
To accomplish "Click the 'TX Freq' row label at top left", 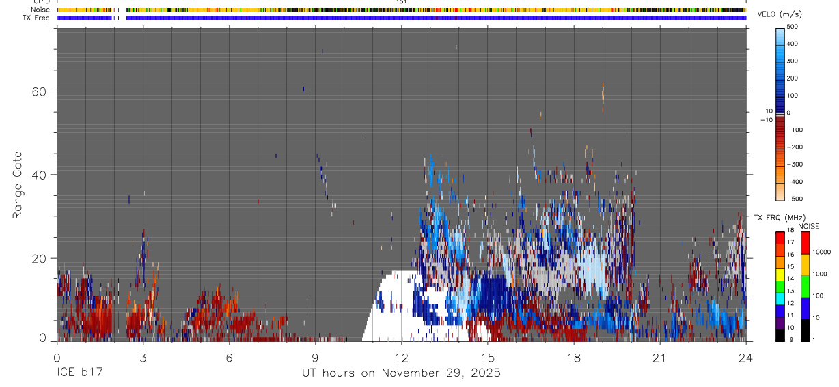I will (38, 18).
